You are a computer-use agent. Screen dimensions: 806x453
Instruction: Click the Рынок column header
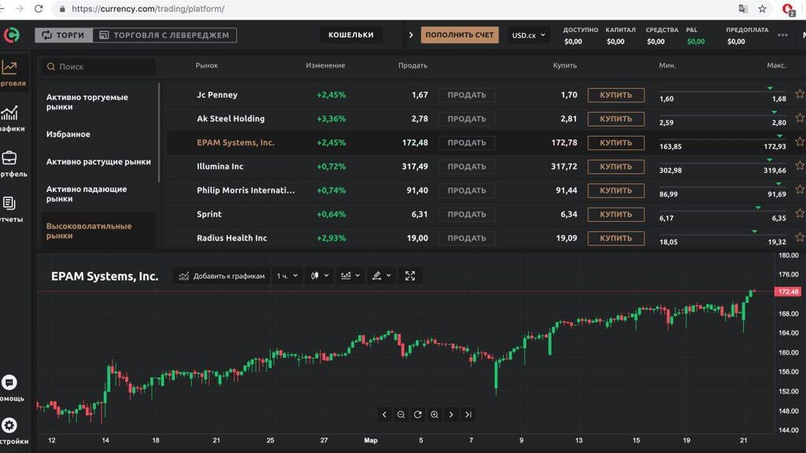coord(207,65)
